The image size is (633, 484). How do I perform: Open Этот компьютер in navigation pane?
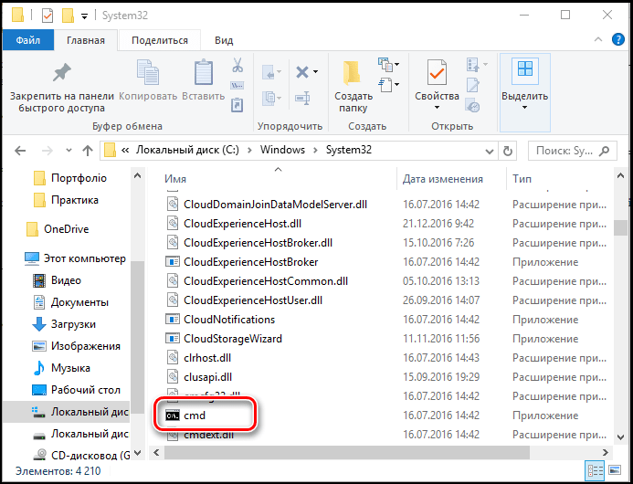pyautogui.click(x=84, y=258)
